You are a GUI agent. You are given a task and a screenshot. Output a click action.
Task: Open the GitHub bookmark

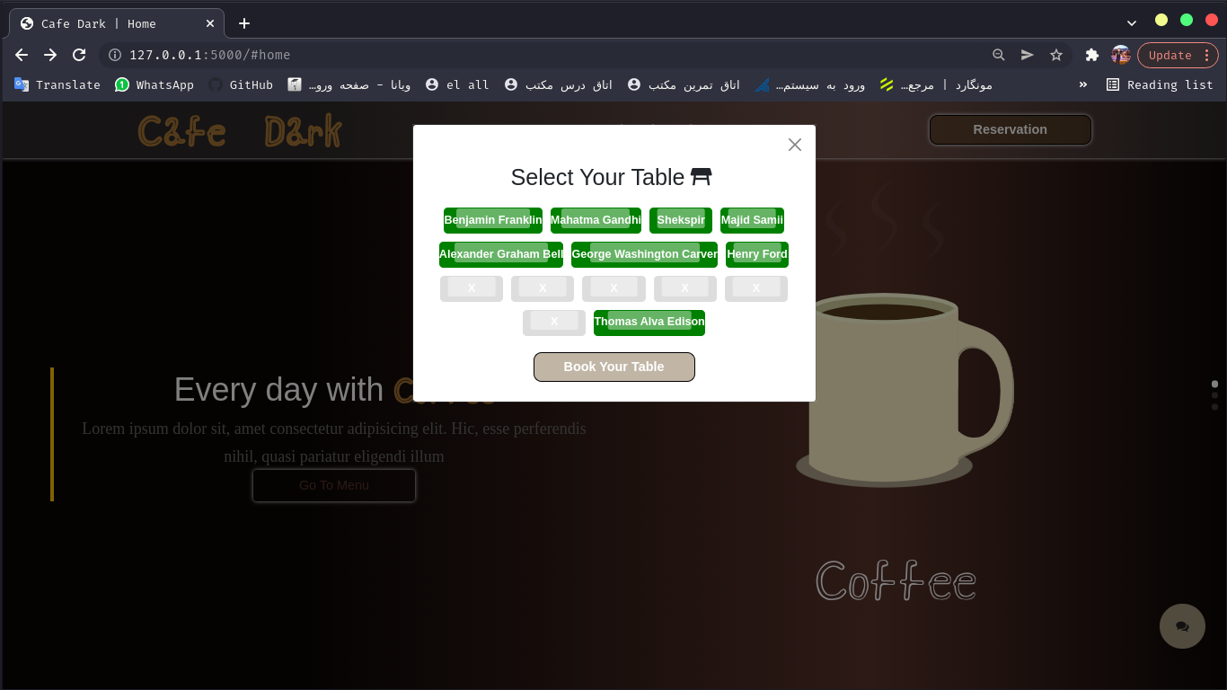coord(241,84)
